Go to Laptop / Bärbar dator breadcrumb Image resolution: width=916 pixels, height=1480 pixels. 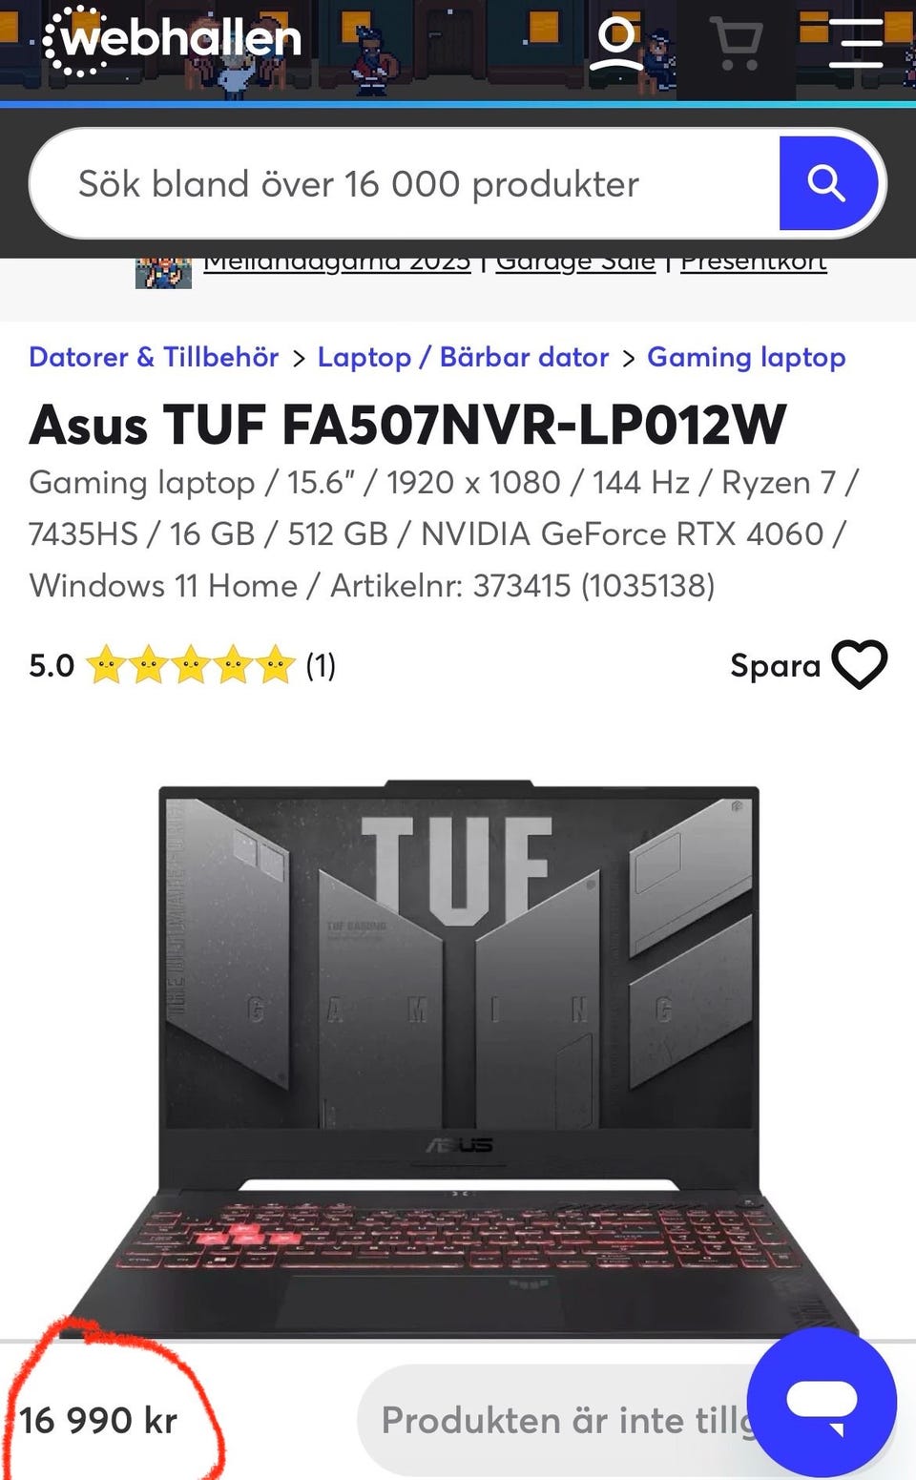(x=463, y=357)
